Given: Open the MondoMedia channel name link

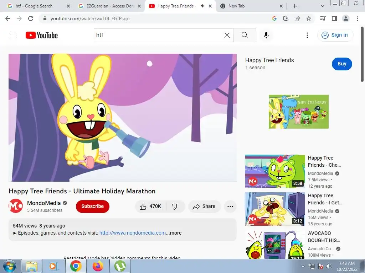Looking at the screenshot, I should [44, 203].
